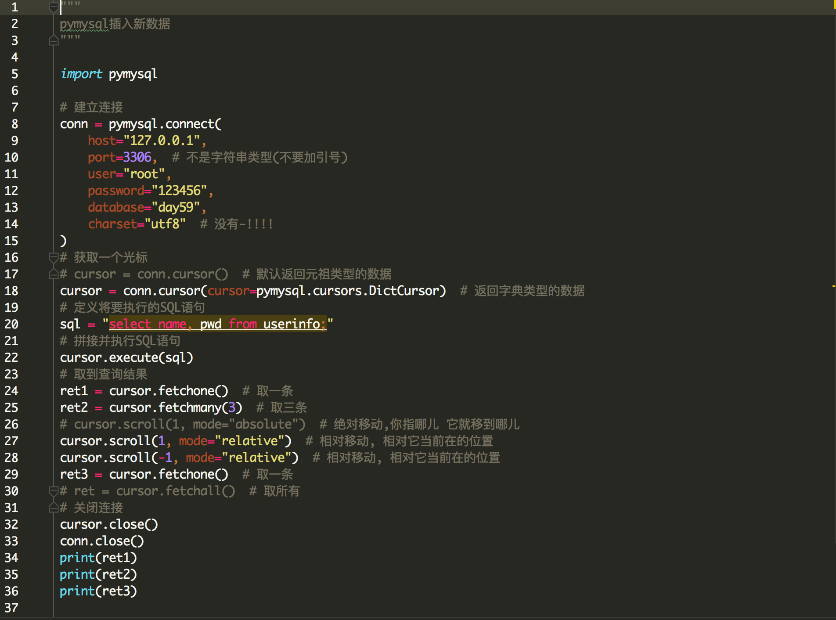This screenshot has width=836, height=620.
Task: Collapse the comment fold marker on line 30
Action: (54, 491)
